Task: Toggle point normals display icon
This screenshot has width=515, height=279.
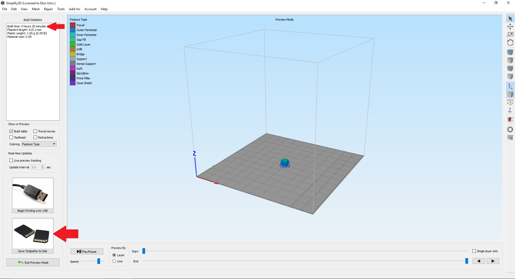Action: tap(510, 110)
